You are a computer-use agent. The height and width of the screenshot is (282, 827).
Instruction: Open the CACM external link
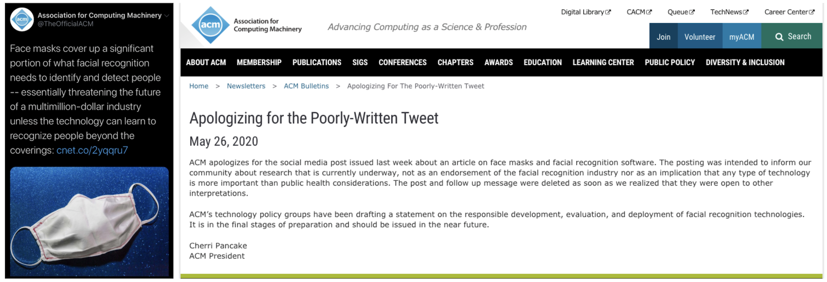tap(639, 12)
